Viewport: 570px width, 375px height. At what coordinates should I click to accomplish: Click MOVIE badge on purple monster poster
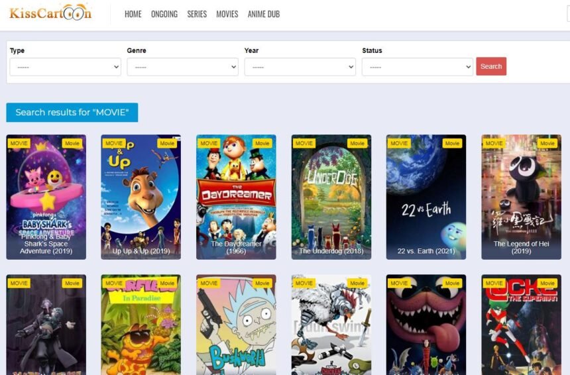point(399,283)
